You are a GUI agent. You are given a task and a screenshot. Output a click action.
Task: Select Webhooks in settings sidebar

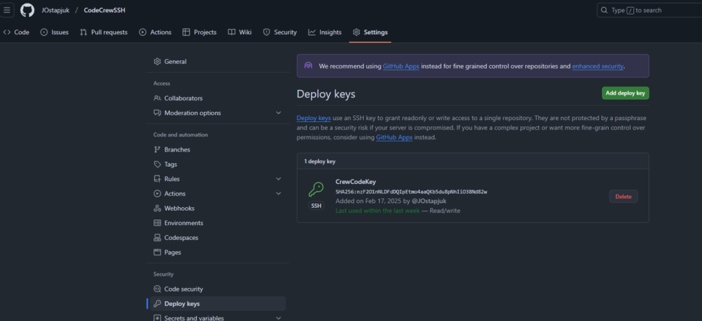217,209
